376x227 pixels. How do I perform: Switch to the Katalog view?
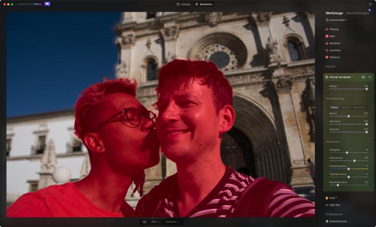(x=184, y=4)
